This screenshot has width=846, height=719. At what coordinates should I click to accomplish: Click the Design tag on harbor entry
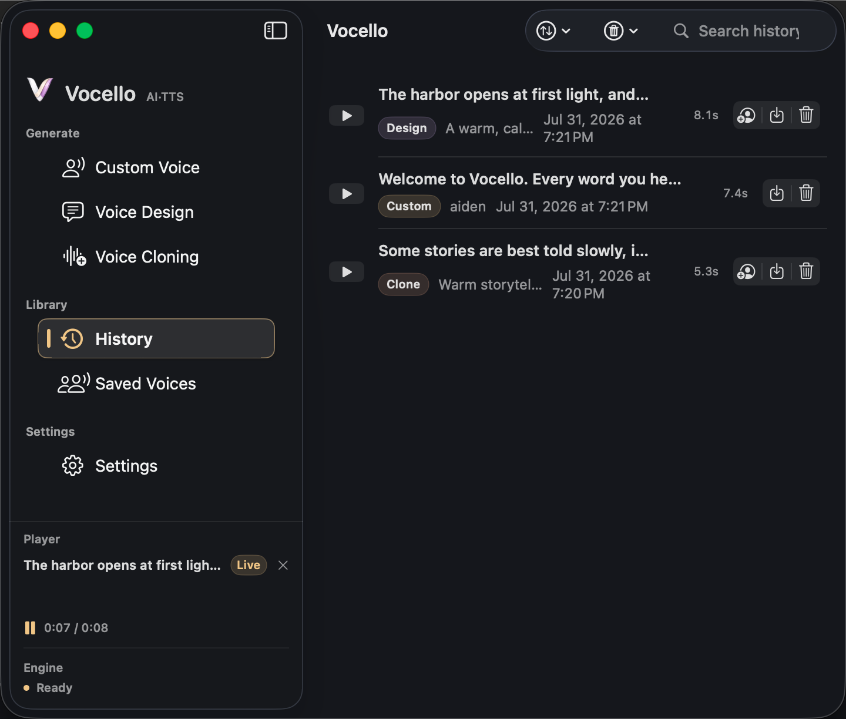click(x=407, y=128)
